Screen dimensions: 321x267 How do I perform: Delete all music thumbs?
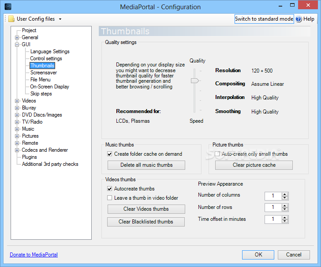pyautogui.click(x=146, y=165)
